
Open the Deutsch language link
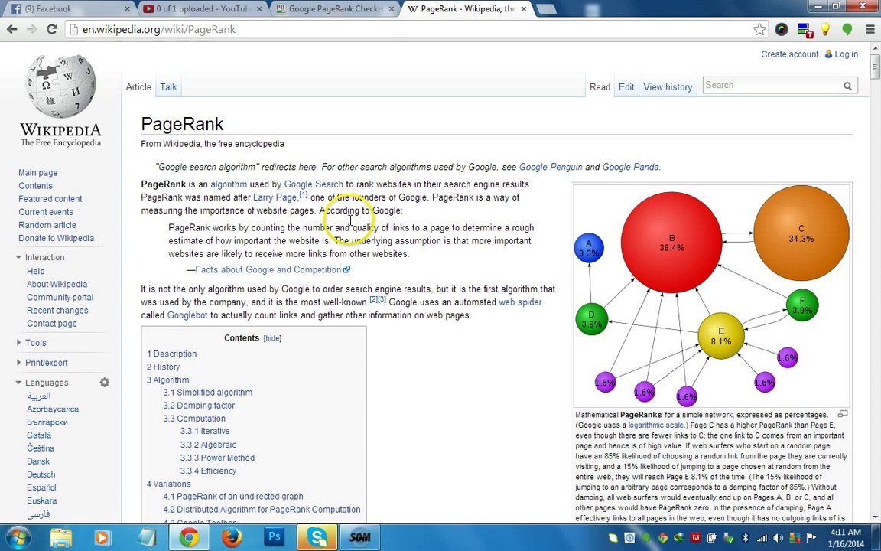pos(41,474)
